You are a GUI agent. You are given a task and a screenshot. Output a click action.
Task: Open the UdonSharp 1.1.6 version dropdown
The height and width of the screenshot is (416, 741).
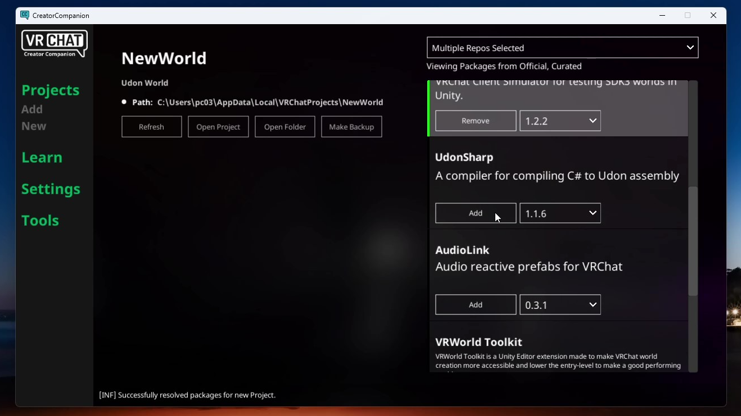point(560,213)
